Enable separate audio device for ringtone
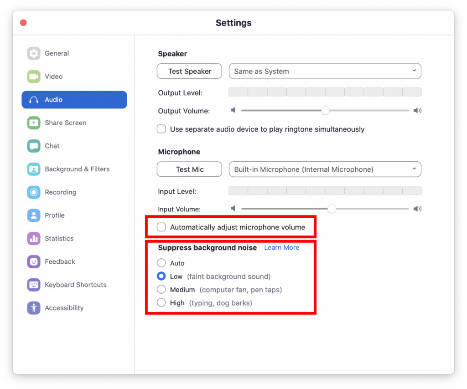This screenshot has height=389, width=467. tap(161, 129)
